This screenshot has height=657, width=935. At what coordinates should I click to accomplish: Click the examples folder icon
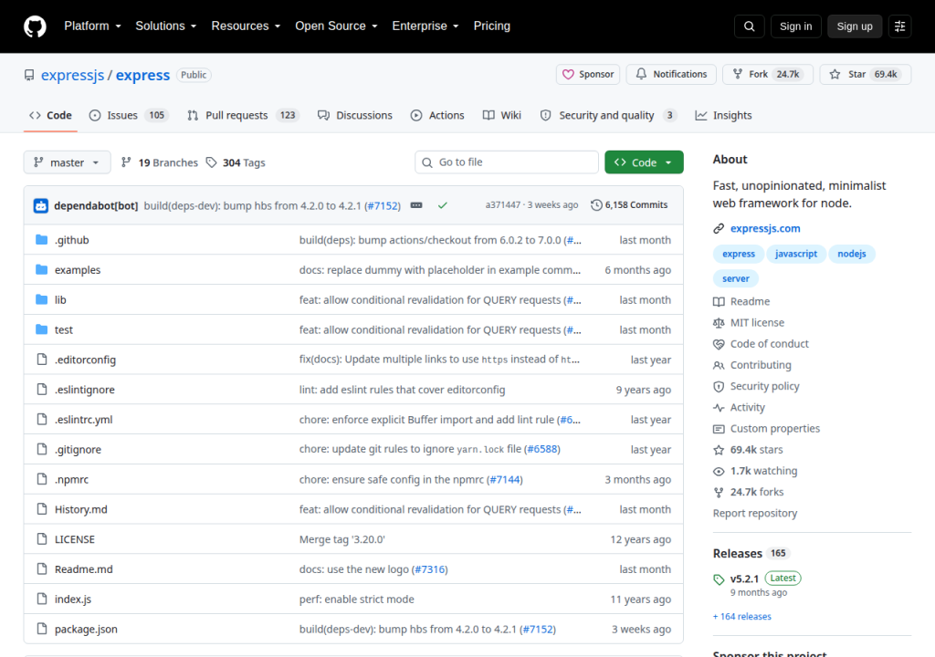(41, 269)
